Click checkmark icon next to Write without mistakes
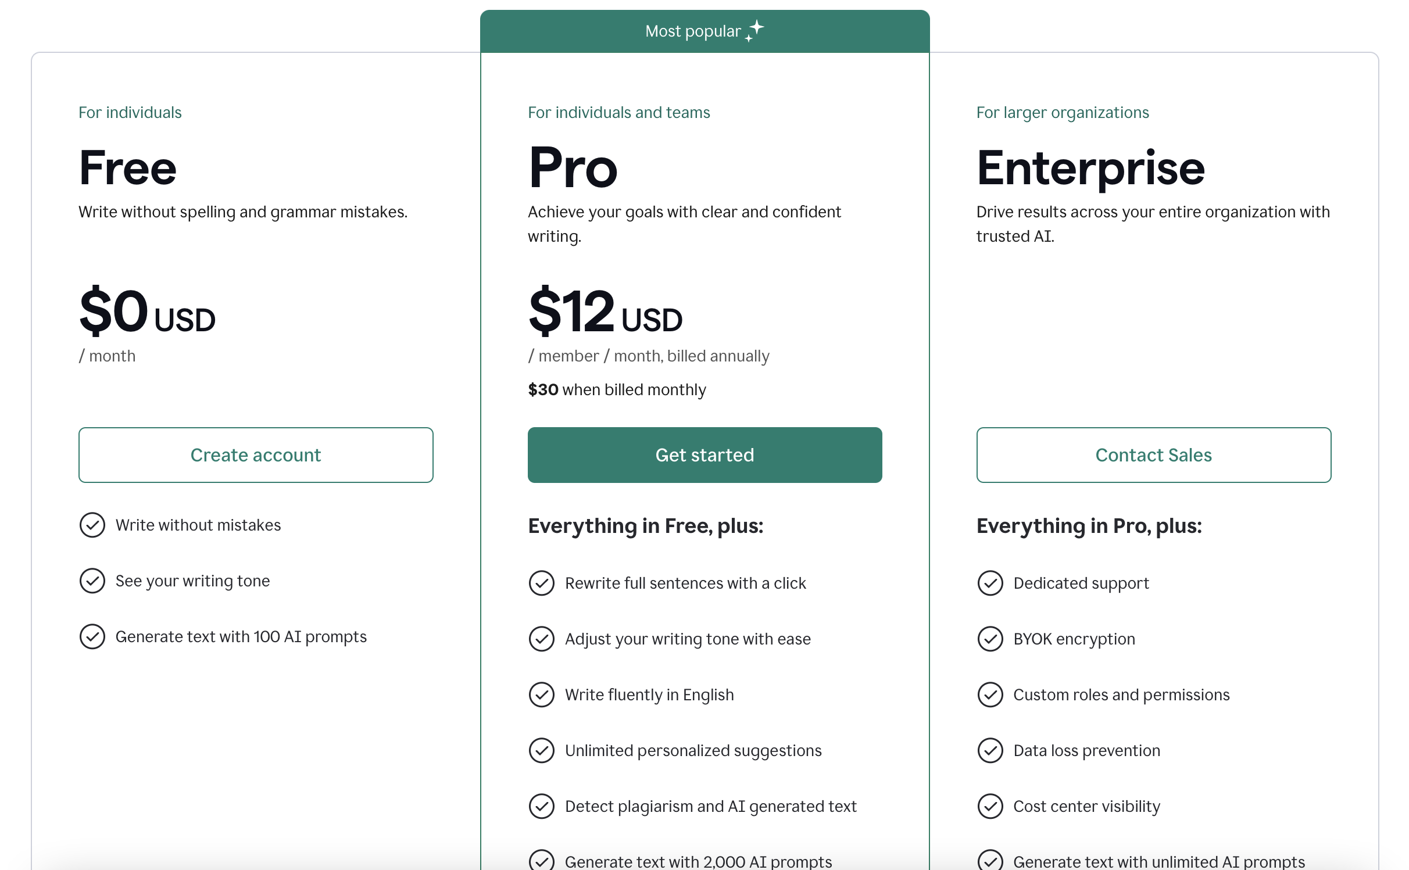This screenshot has width=1409, height=870. click(x=92, y=525)
